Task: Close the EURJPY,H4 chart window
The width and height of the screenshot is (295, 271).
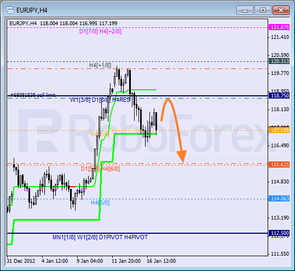Action: (x=281, y=10)
